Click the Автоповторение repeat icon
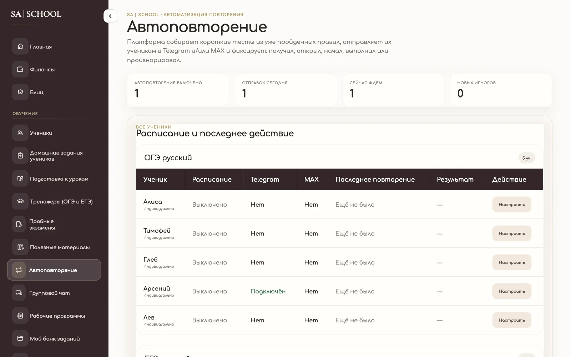The height and width of the screenshot is (357, 571). [19, 270]
